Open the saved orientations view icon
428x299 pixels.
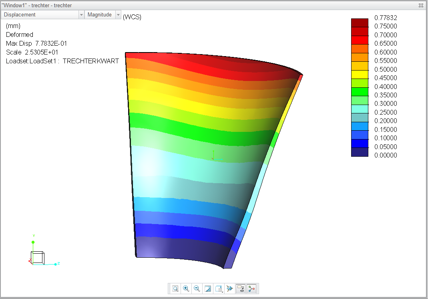click(x=219, y=289)
